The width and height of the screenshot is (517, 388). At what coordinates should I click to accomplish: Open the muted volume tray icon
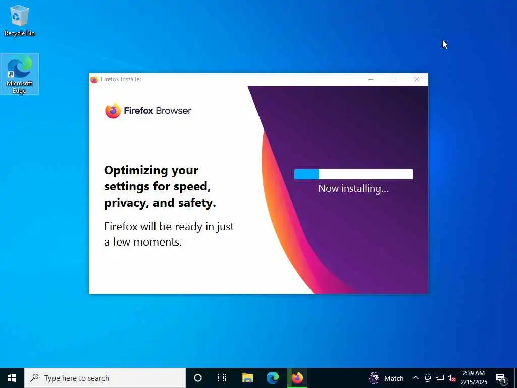coord(451,378)
